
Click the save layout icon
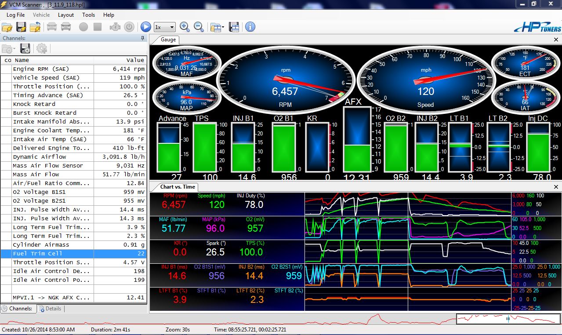point(234,27)
